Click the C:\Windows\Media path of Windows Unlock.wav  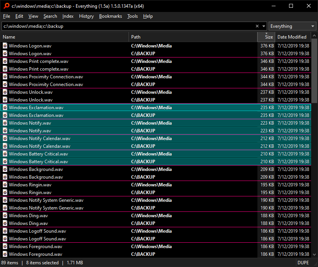click(151, 92)
